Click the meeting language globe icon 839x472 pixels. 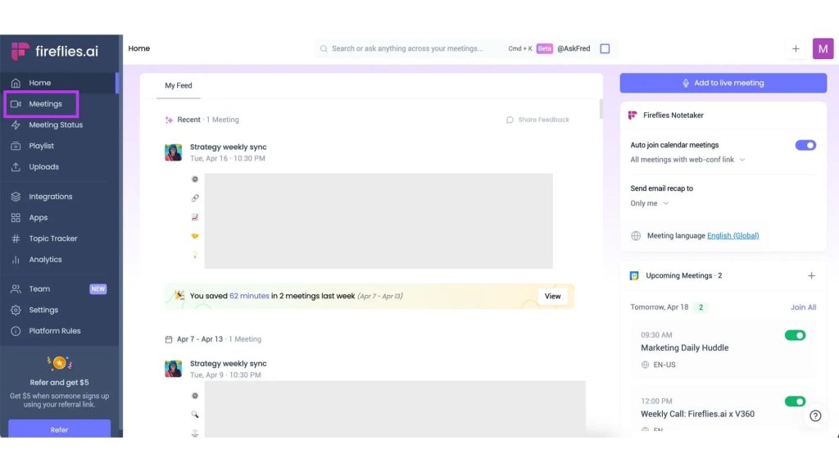pyautogui.click(x=636, y=235)
